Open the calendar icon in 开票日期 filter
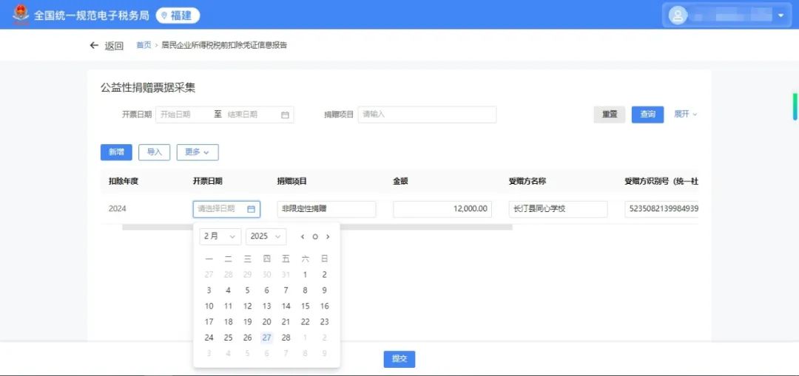 tap(285, 115)
